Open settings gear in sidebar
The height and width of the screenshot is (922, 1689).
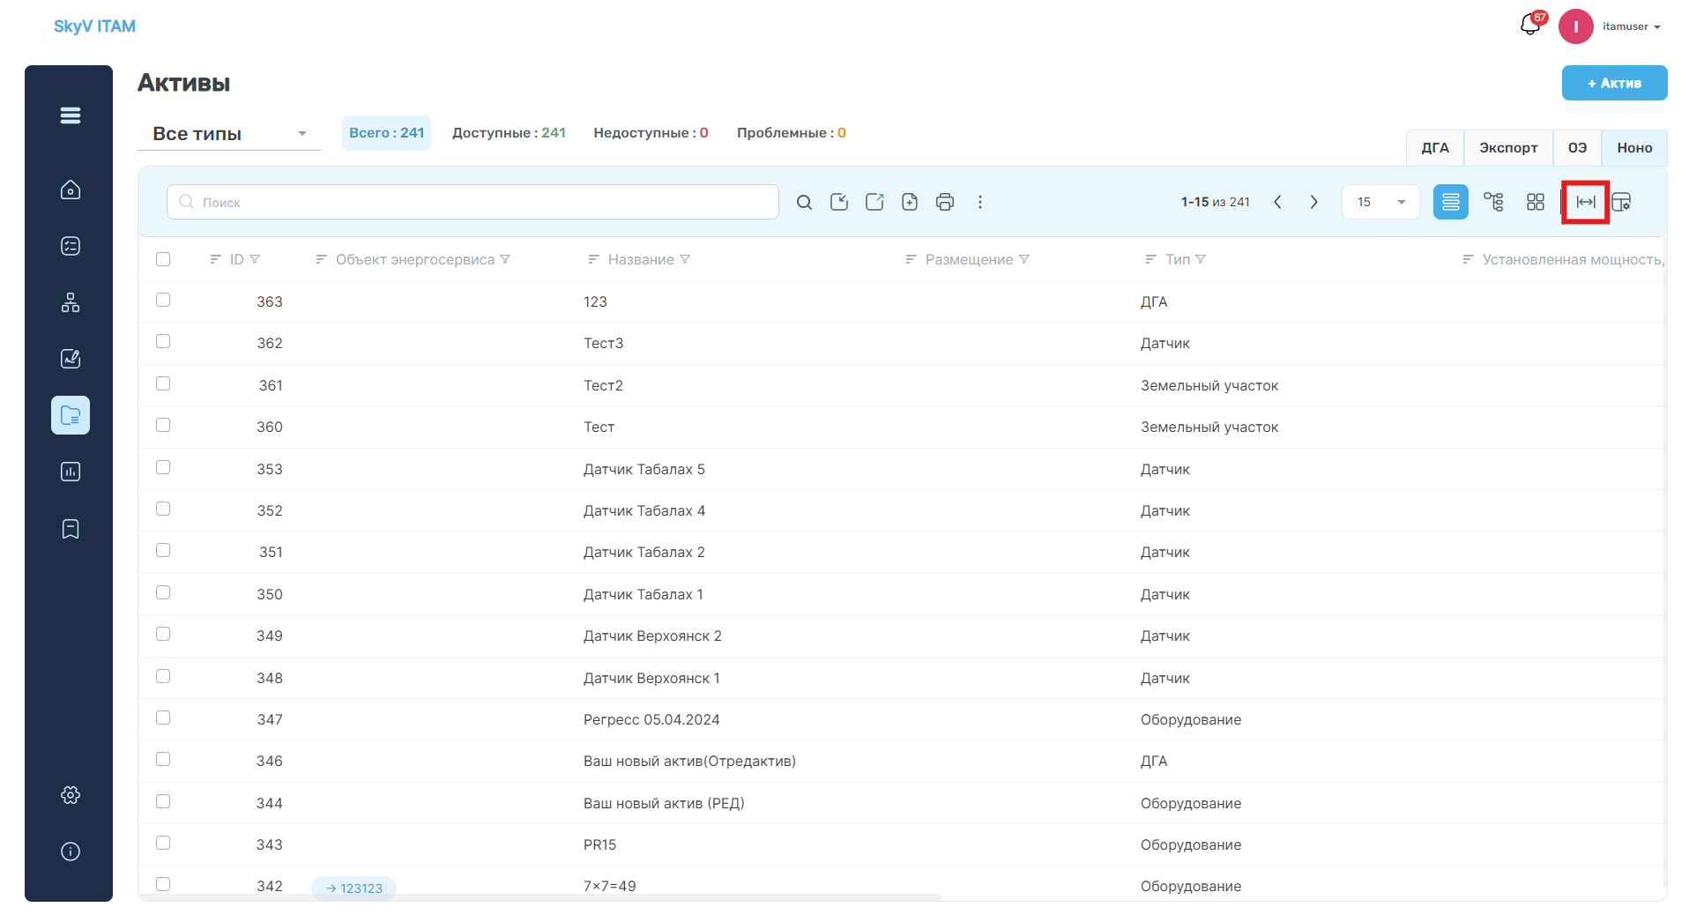click(71, 795)
